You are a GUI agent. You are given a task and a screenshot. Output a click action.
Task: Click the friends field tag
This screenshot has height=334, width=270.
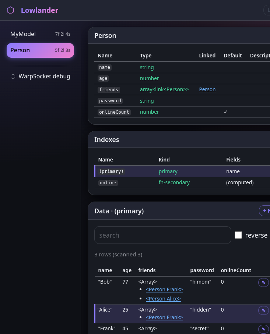tap(109, 90)
